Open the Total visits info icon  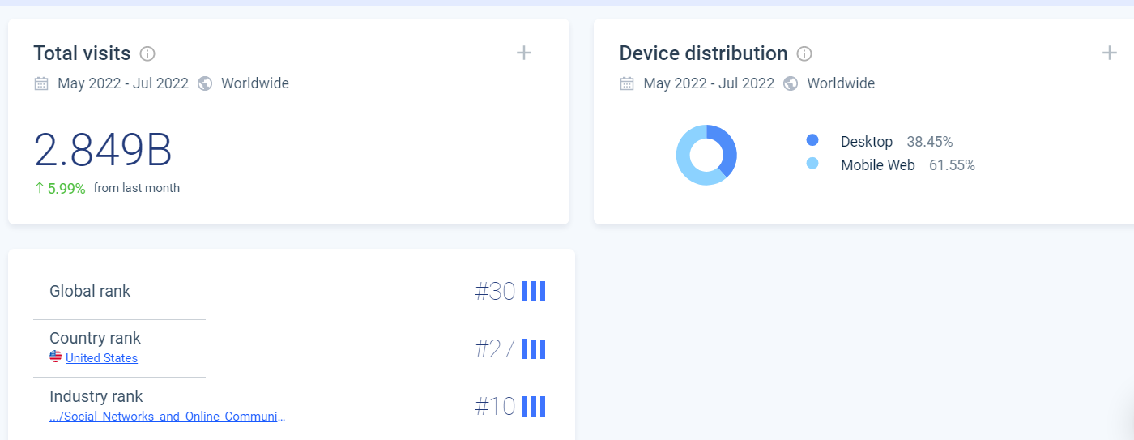point(147,54)
